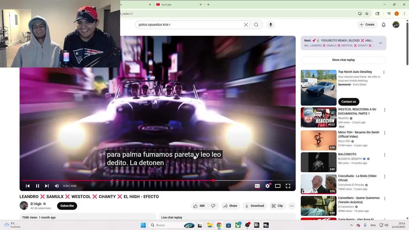
Task: Open weather widget showing 3°C Nublado
Action: pyautogui.click(x=12, y=225)
